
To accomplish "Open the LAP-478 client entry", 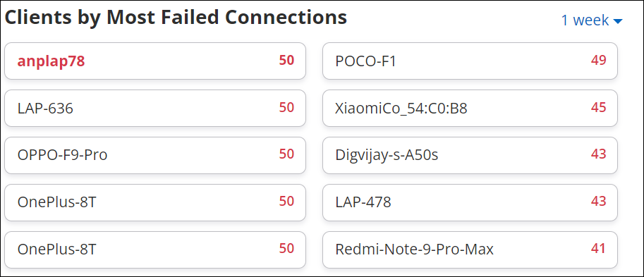I will coord(470,203).
